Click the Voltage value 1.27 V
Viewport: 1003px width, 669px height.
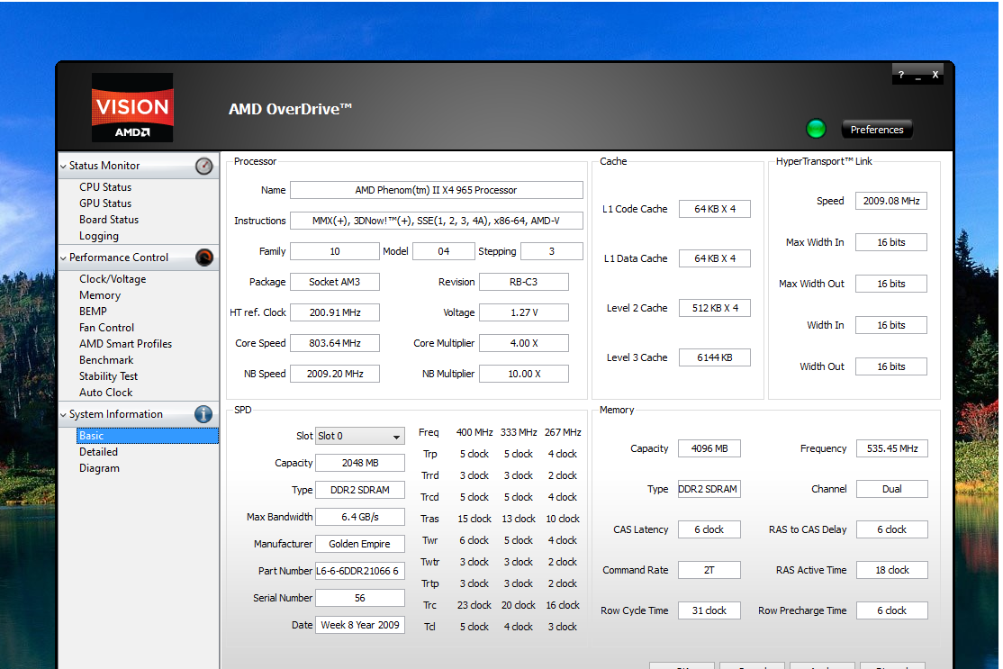click(524, 312)
